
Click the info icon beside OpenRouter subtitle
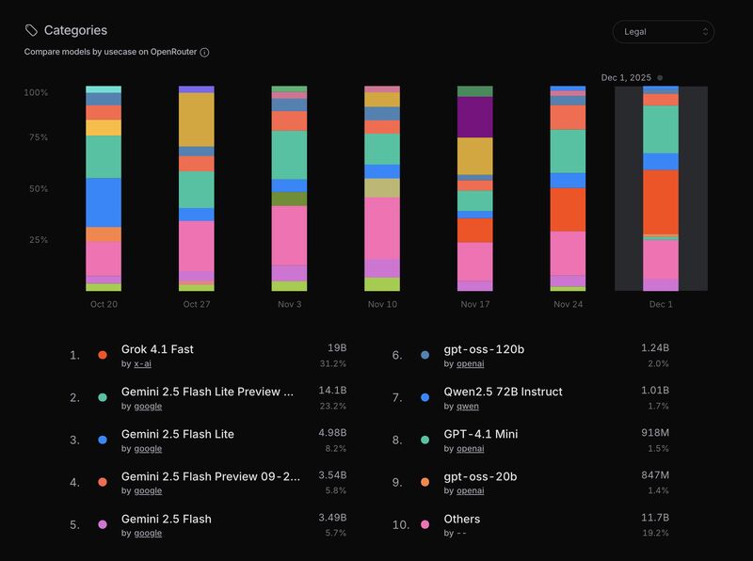204,53
